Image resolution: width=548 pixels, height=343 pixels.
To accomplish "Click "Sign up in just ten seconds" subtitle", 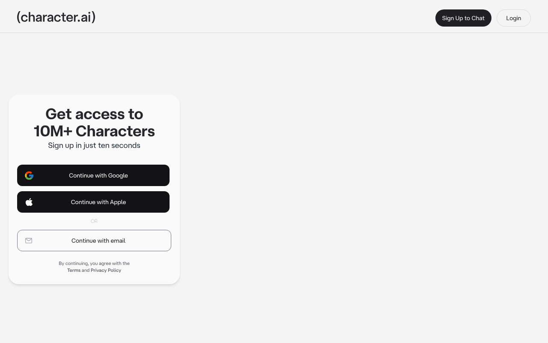I will [x=94, y=145].
